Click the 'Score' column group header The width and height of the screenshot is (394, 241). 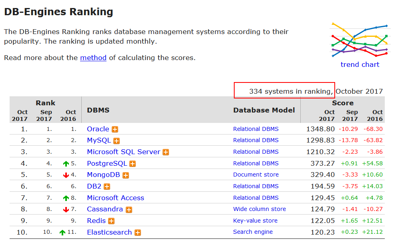[x=343, y=103]
